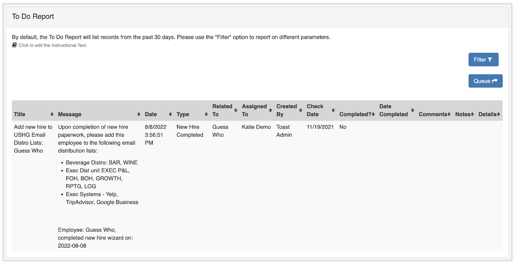Click the Details column header

pos(487,114)
